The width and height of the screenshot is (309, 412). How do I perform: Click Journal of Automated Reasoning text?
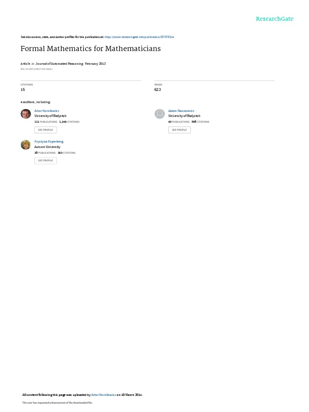pyautogui.click(x=59, y=64)
